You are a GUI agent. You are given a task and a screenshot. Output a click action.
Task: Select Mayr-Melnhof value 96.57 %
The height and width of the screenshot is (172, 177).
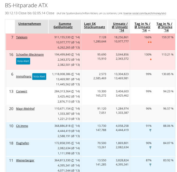point(168,109)
